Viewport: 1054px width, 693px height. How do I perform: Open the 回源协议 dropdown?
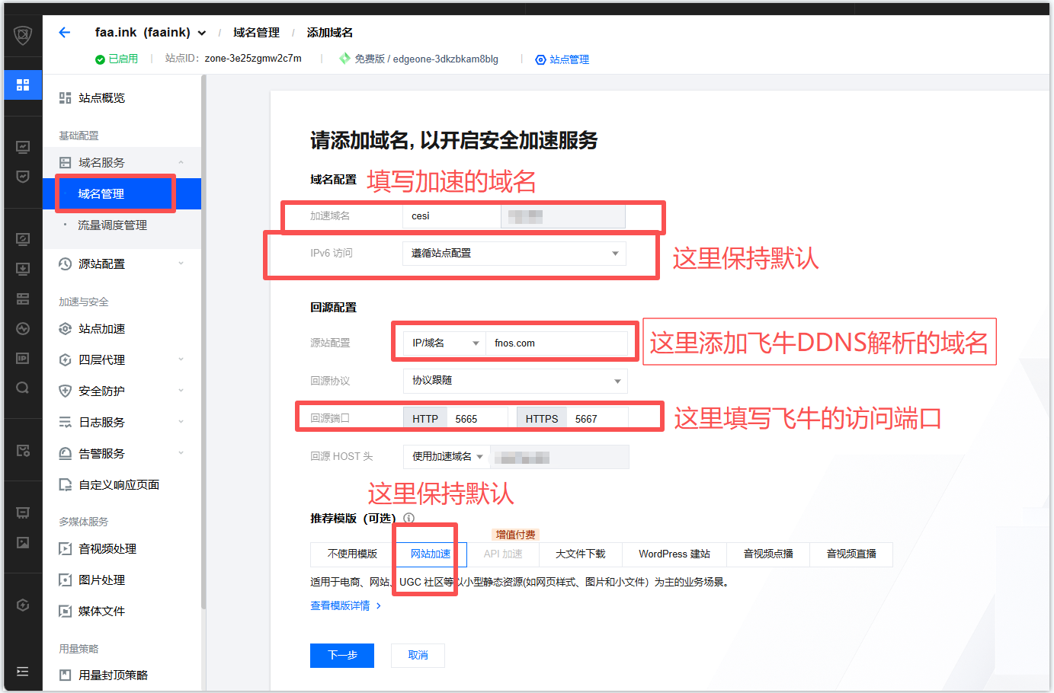tap(515, 381)
